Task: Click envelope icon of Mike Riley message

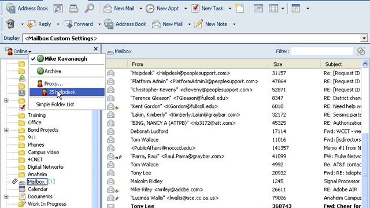Action: tap(110, 190)
